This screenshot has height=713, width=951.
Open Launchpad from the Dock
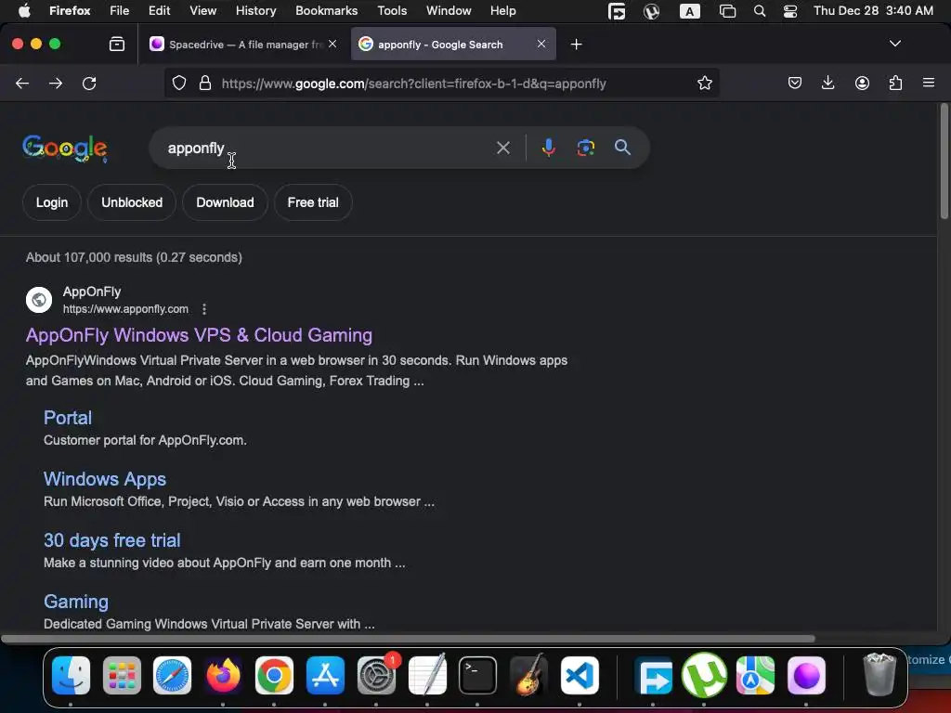[122, 676]
